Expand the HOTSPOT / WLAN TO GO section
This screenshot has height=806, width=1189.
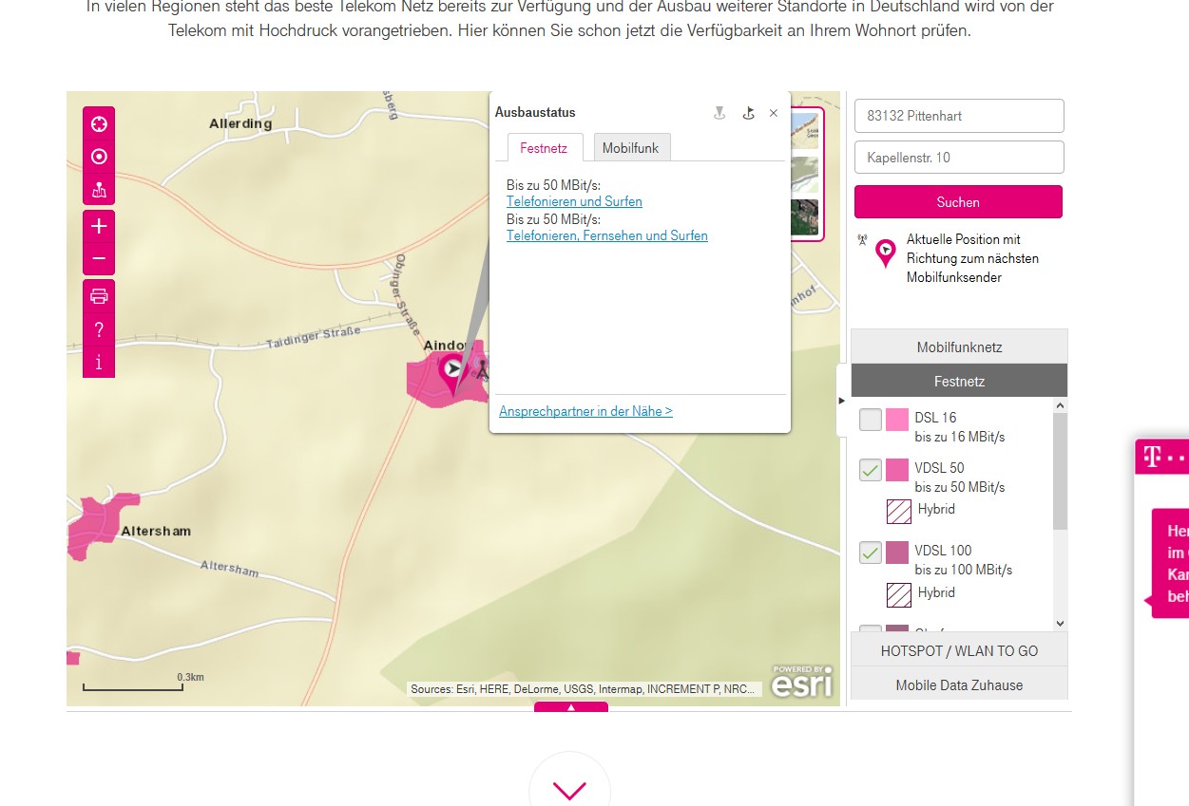pyautogui.click(x=959, y=650)
